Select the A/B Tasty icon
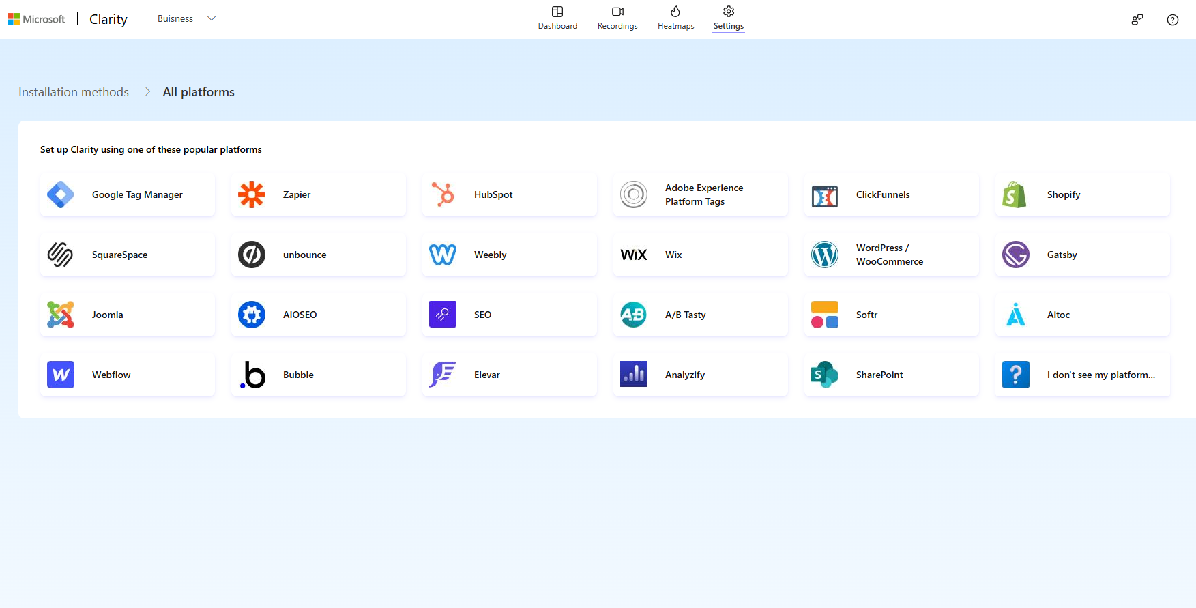 click(x=634, y=315)
